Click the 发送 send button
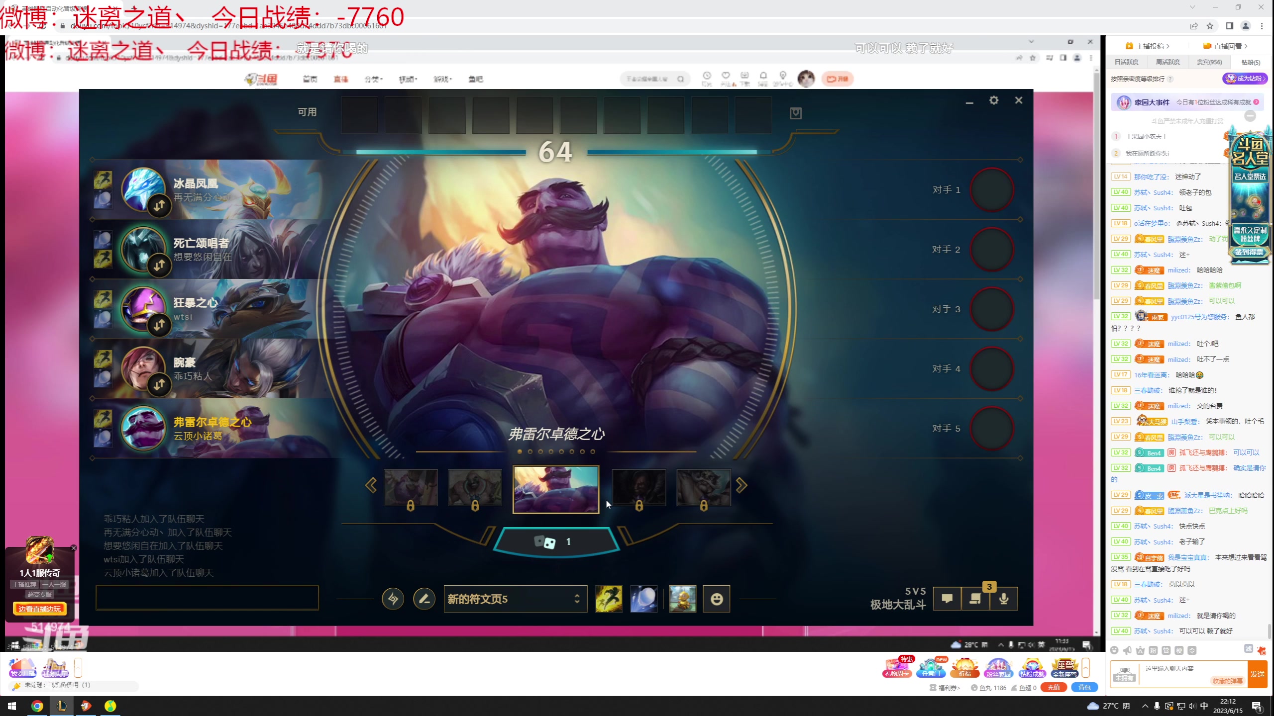Image resolution: width=1274 pixels, height=716 pixels. click(1257, 674)
